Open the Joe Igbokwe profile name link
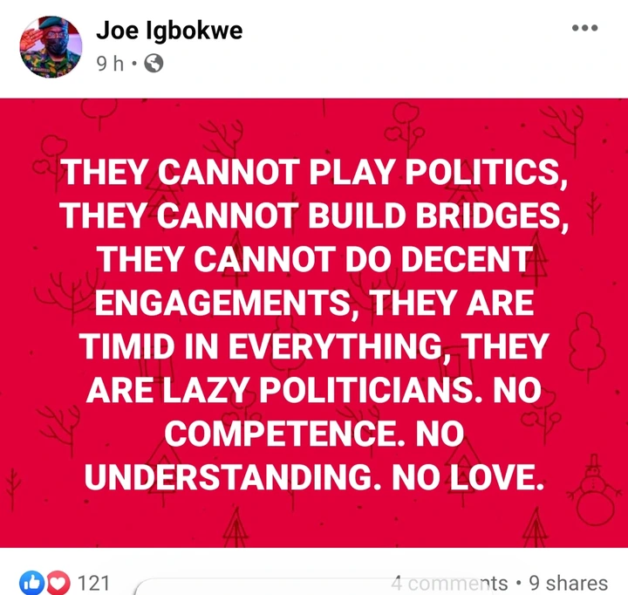This screenshot has height=595, width=628. (169, 30)
